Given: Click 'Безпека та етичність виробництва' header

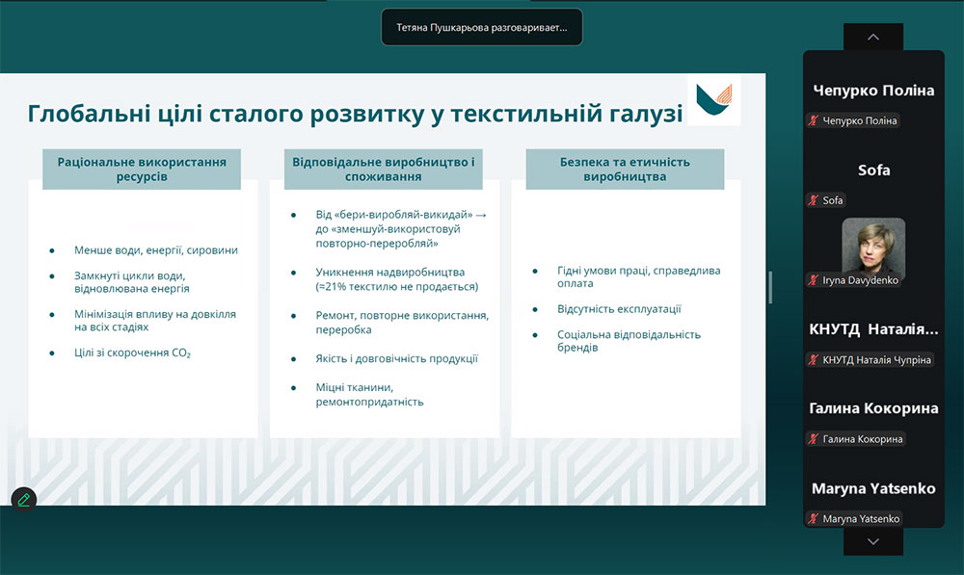Looking at the screenshot, I should 625,170.
